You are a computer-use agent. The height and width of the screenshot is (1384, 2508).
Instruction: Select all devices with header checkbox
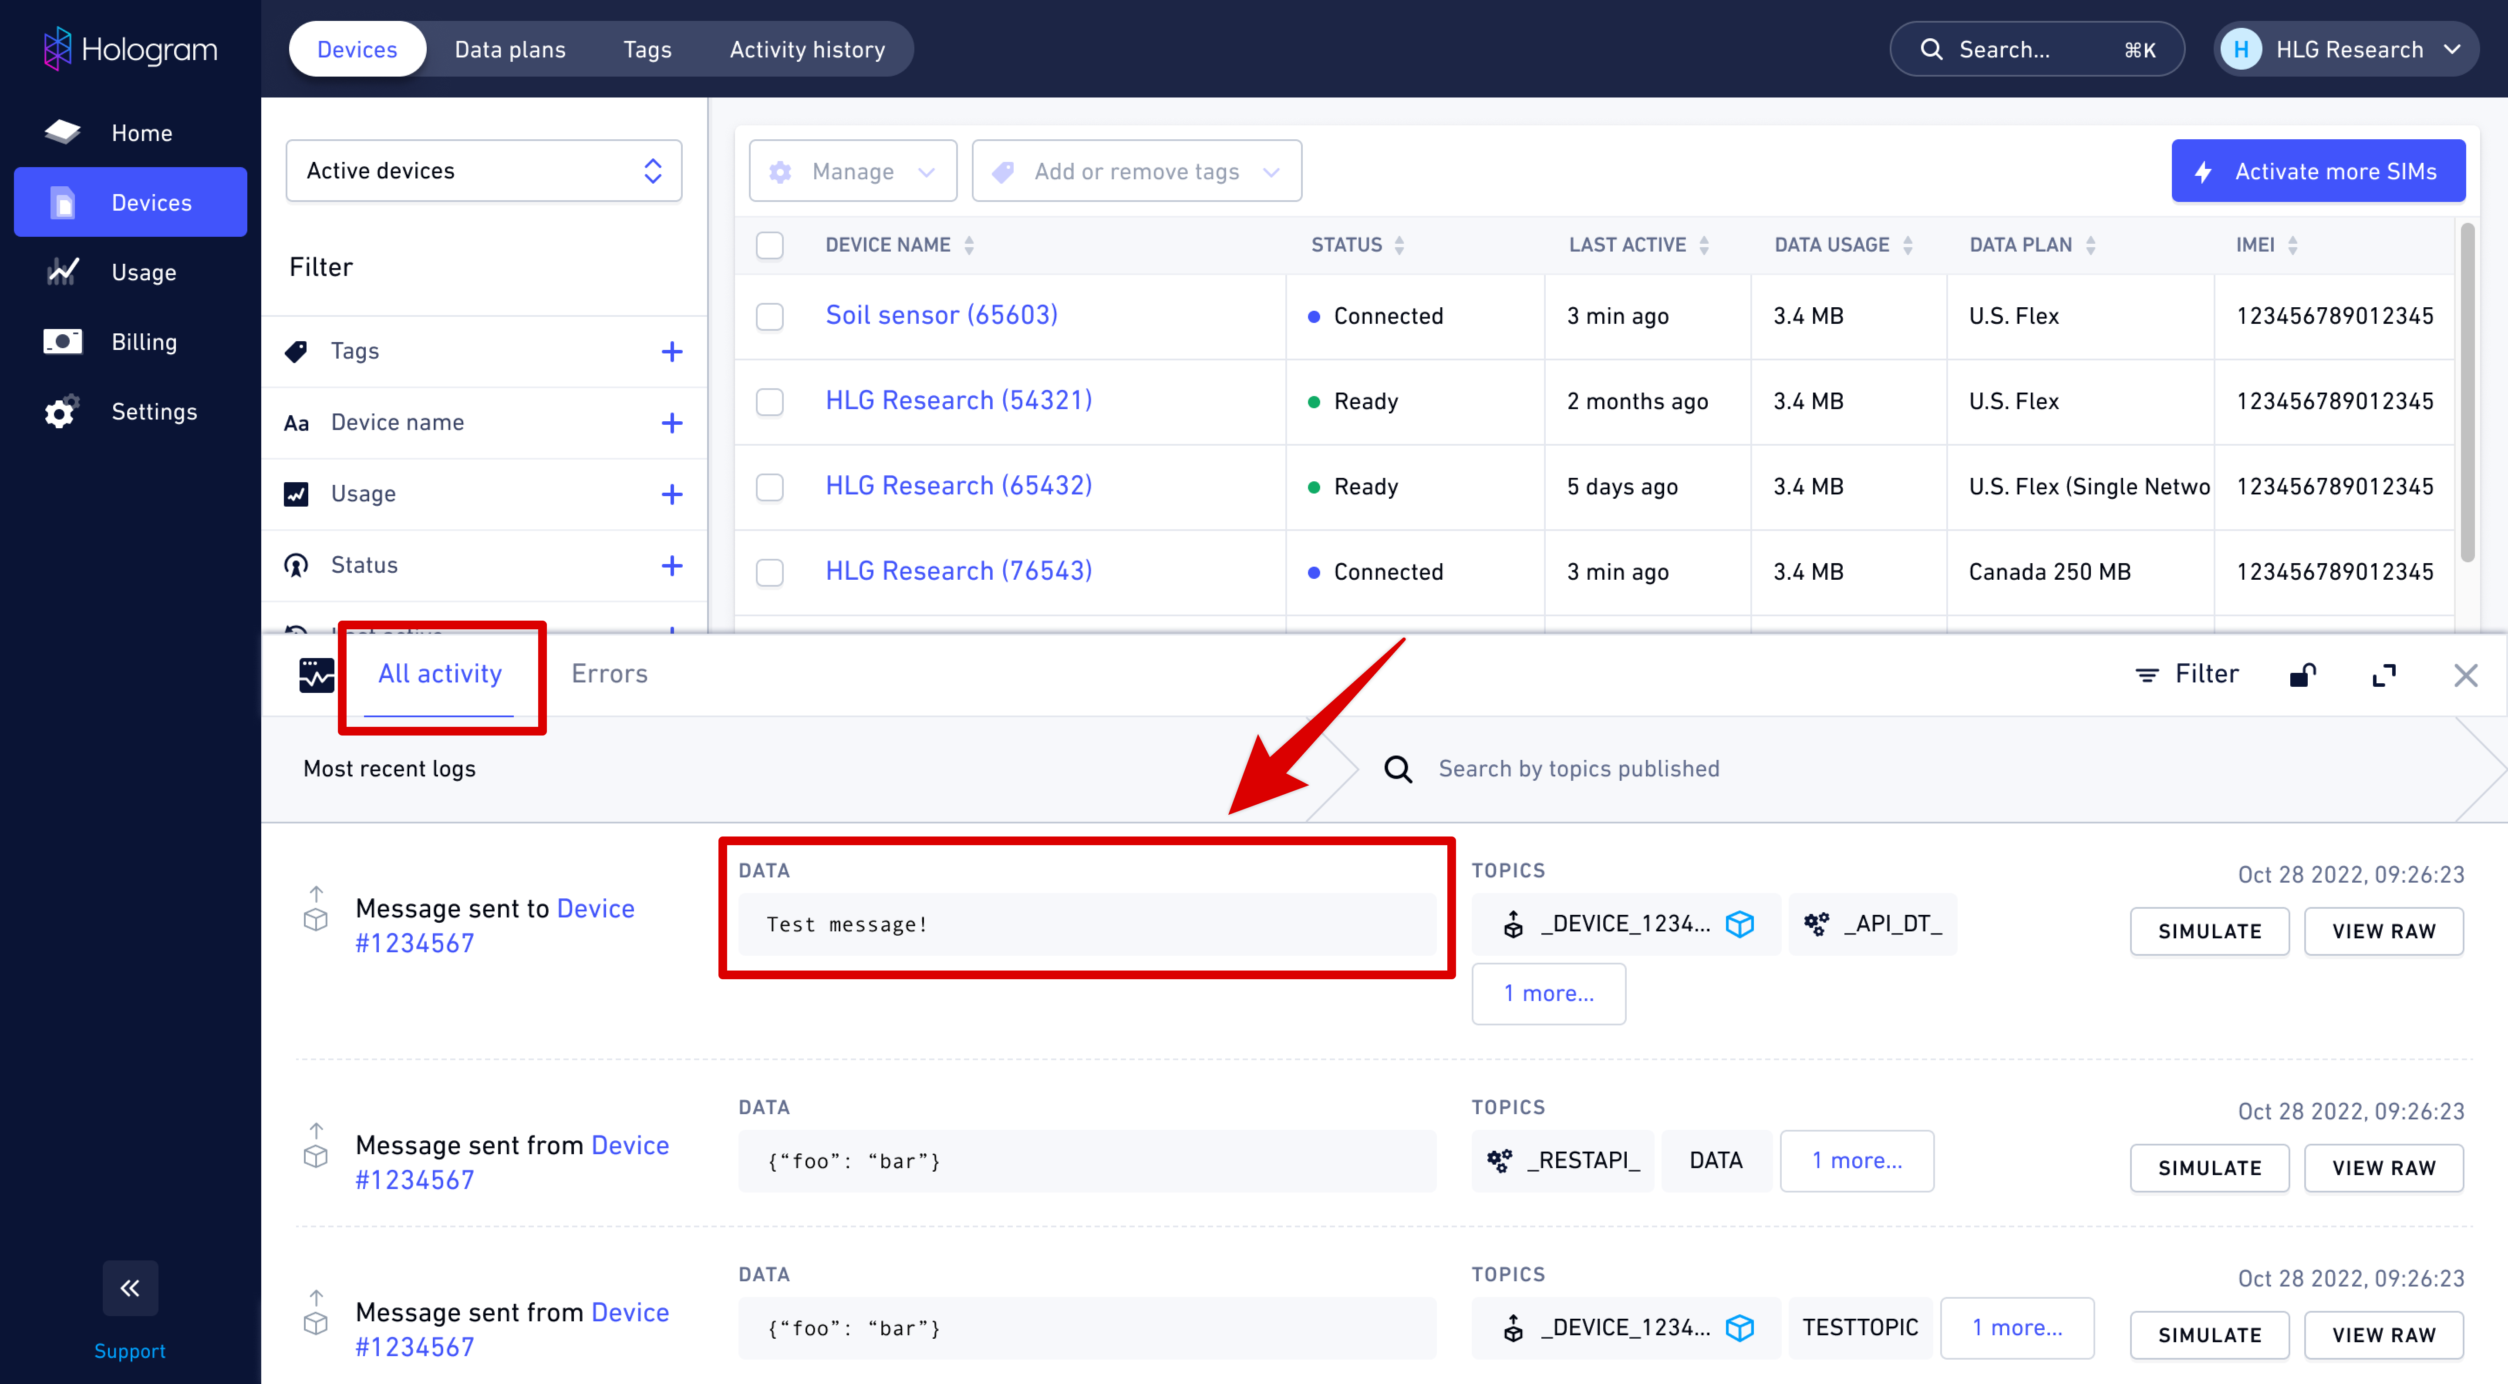pyautogui.click(x=770, y=245)
